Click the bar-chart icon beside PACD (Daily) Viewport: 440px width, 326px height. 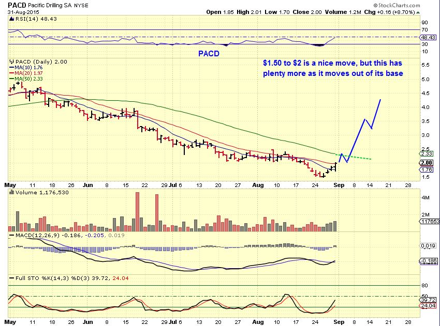click(x=12, y=61)
